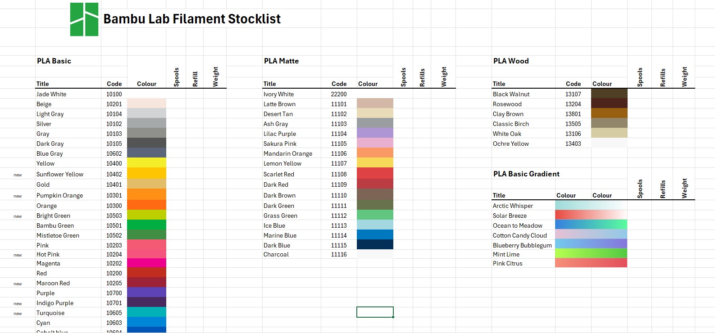Select the Sunflower Yellow colour swatch
The width and height of the screenshot is (715, 333).
pyautogui.click(x=146, y=174)
